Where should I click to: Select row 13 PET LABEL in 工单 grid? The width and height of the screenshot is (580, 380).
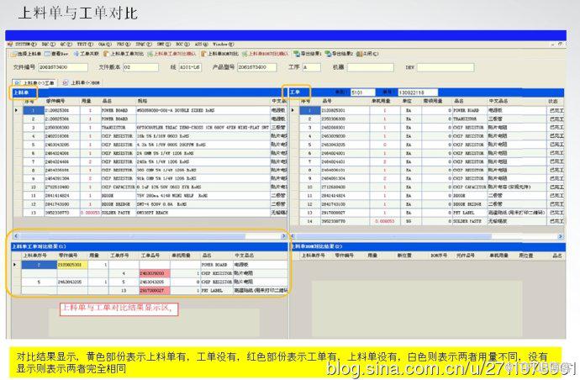(427, 213)
